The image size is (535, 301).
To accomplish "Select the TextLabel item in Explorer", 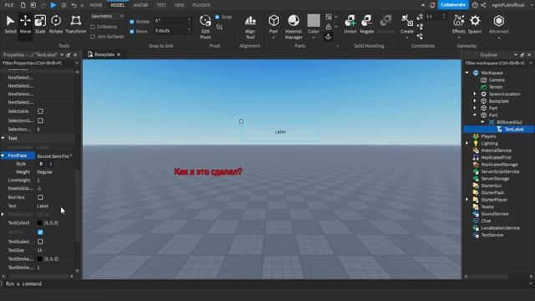I will [514, 130].
